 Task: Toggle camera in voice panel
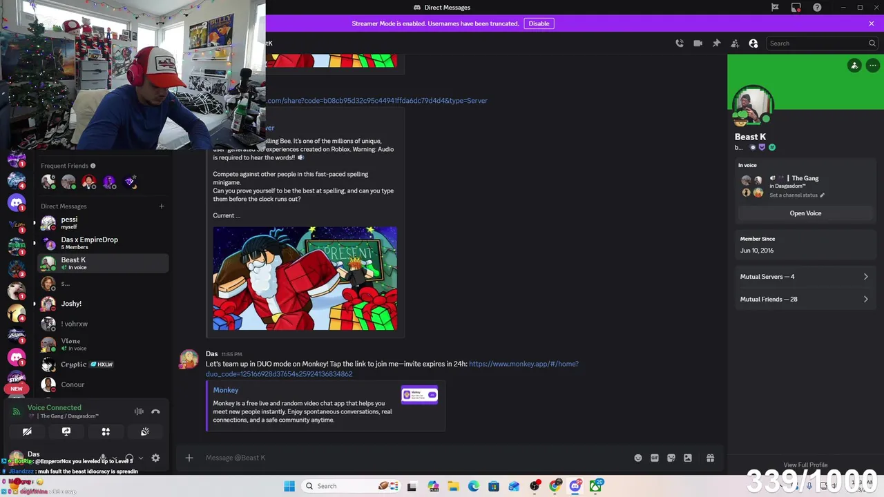pos(27,431)
